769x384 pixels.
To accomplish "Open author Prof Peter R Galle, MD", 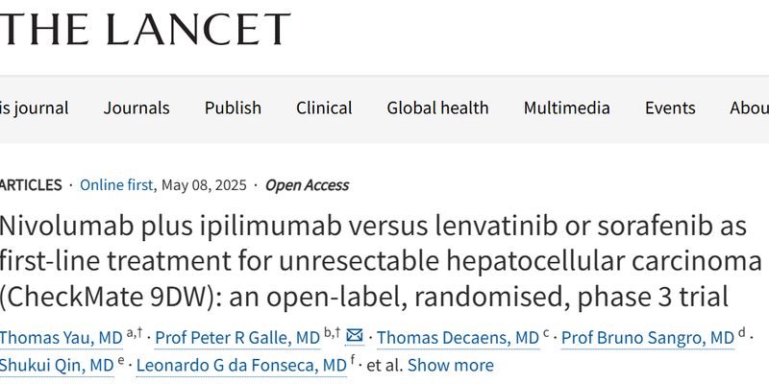I will (x=237, y=338).
